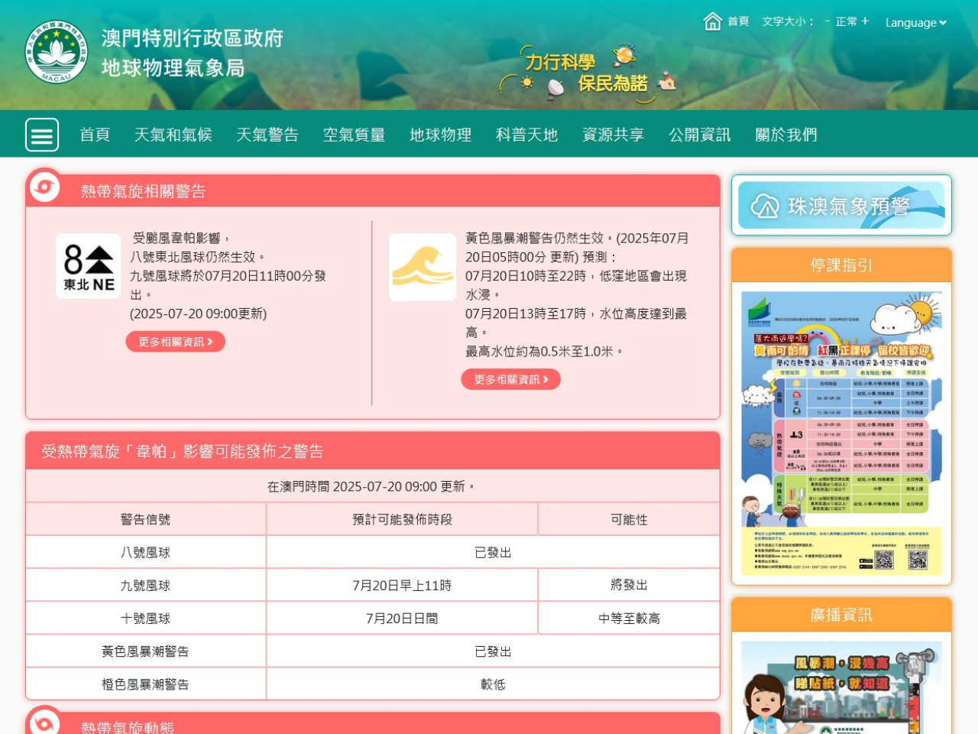
Task: Click the 預計可能發佈時段 column header
Action: pos(402,519)
